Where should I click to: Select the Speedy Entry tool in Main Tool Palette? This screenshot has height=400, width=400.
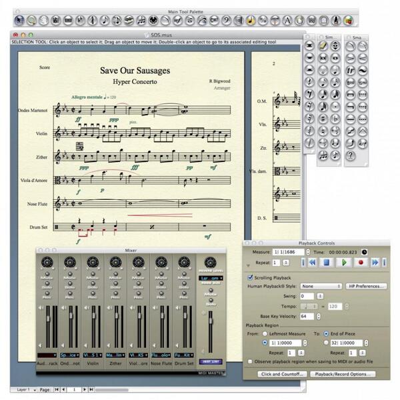117,21
